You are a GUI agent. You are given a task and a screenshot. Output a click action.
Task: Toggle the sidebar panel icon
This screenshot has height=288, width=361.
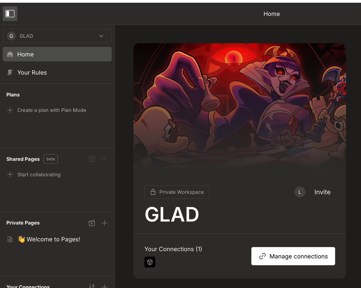(10, 14)
